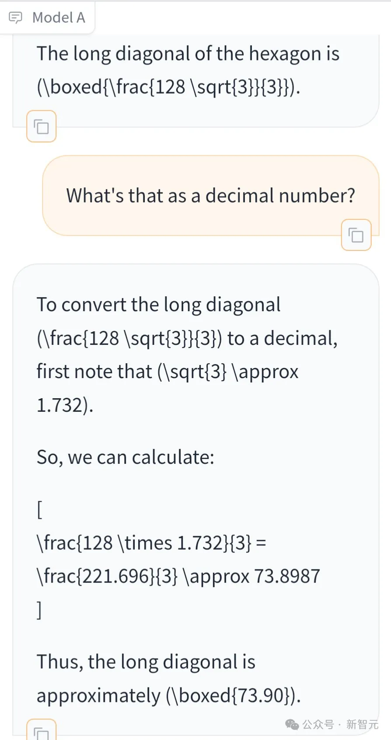Copy the first hexagon diagonal answer message

pyautogui.click(x=42, y=126)
